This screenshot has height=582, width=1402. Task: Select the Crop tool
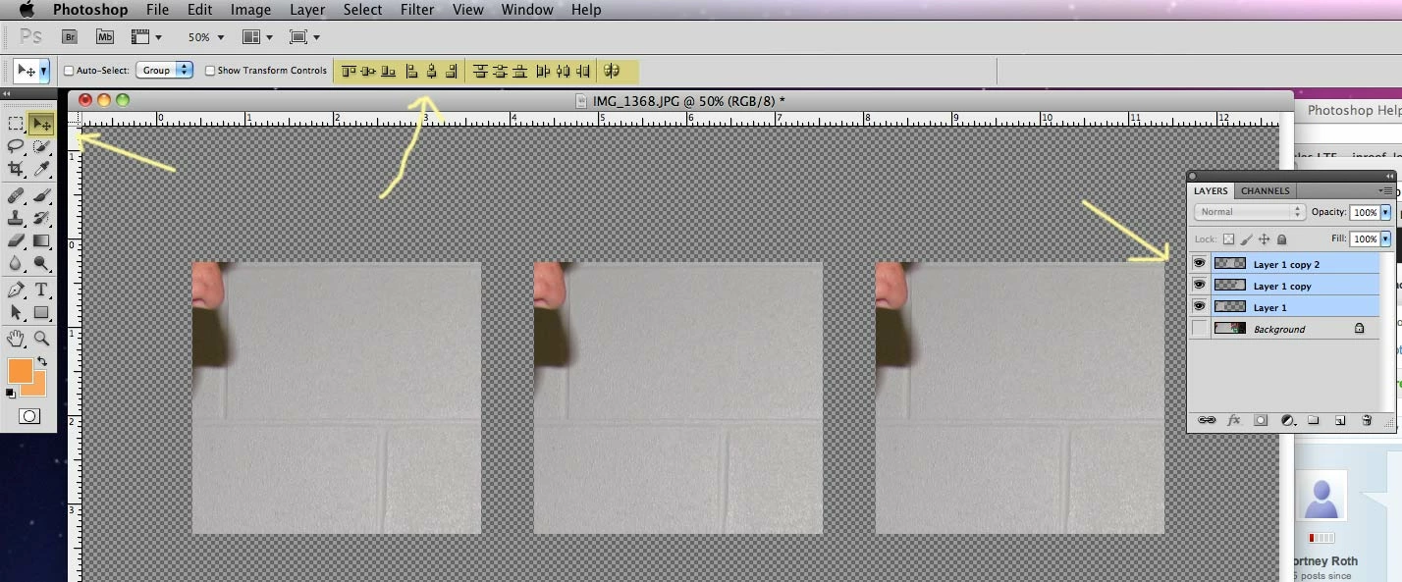[x=16, y=170]
